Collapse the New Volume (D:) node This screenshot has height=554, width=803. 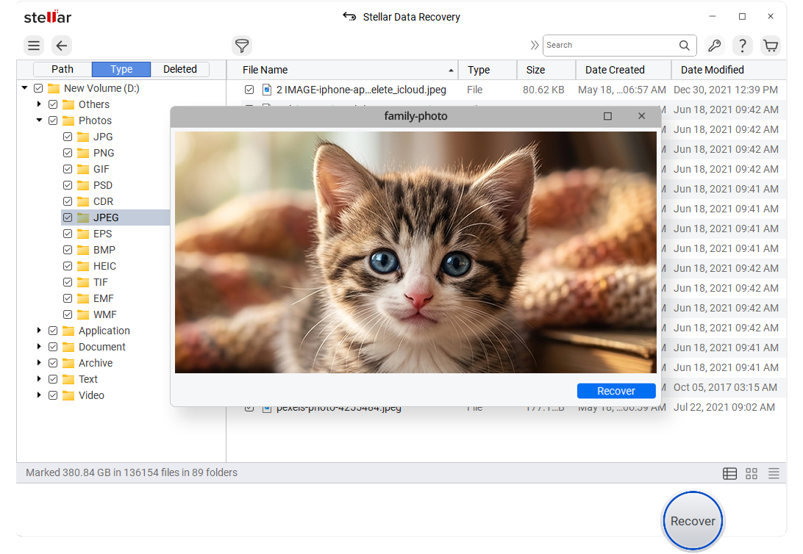point(24,88)
